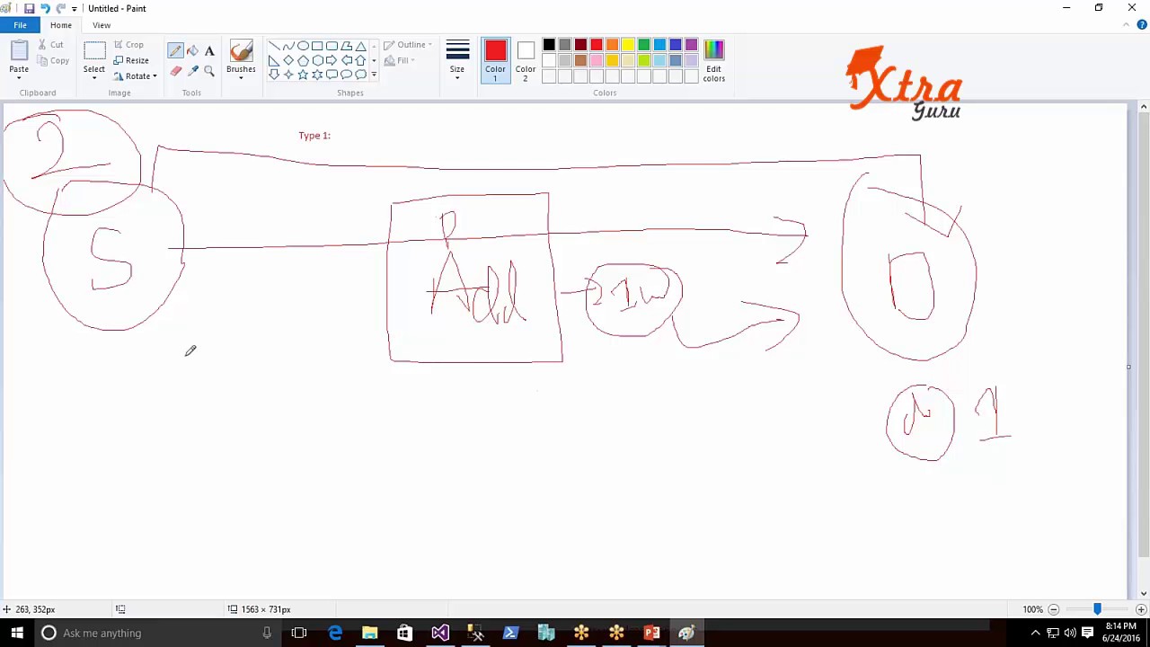Image resolution: width=1150 pixels, height=647 pixels.
Task: Choose the Pentagon shape
Action: point(303,60)
